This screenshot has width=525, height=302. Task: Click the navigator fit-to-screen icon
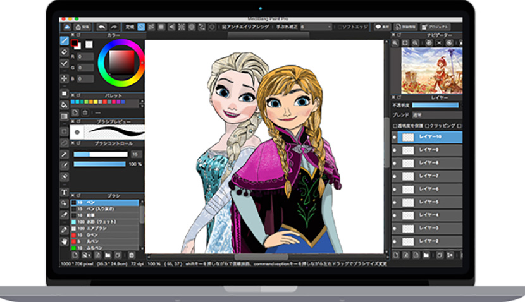pyautogui.click(x=405, y=43)
